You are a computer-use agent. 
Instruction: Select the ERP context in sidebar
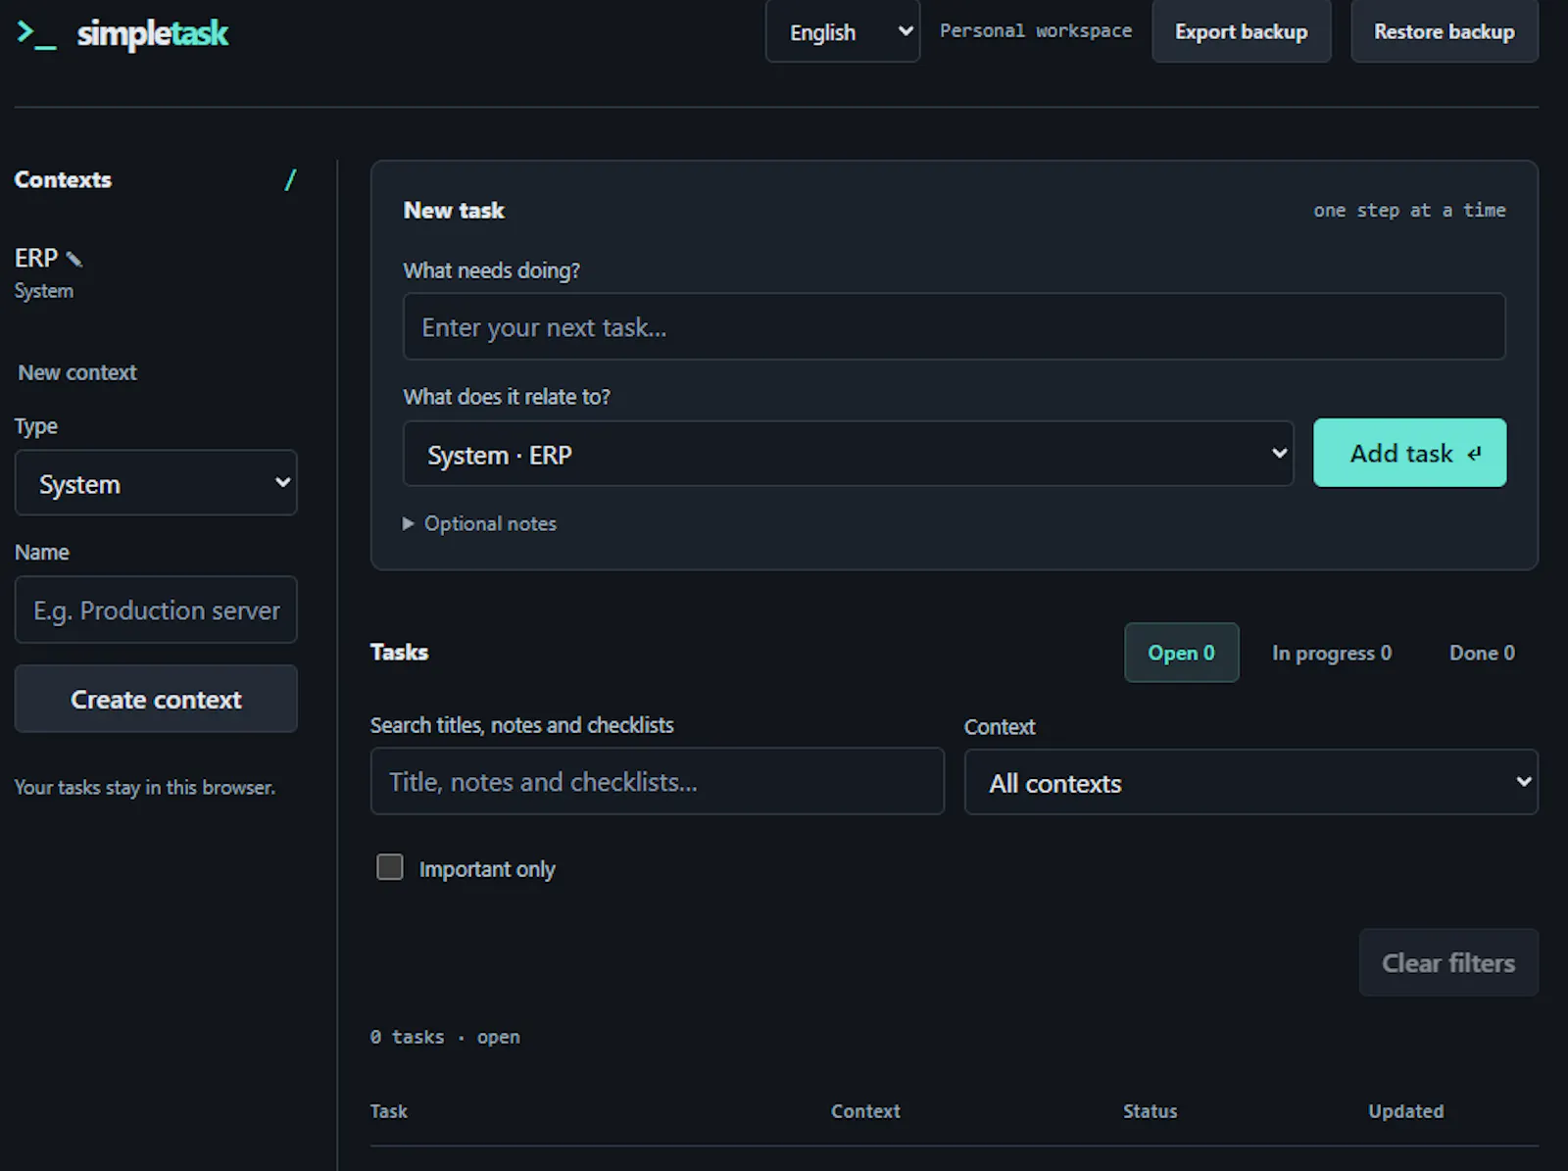(36, 258)
